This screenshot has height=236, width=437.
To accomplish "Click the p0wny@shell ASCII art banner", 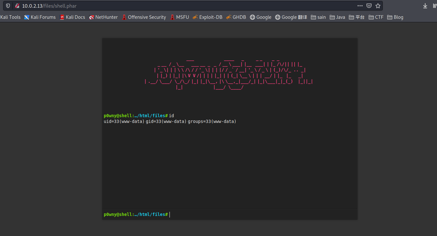I will (229, 74).
